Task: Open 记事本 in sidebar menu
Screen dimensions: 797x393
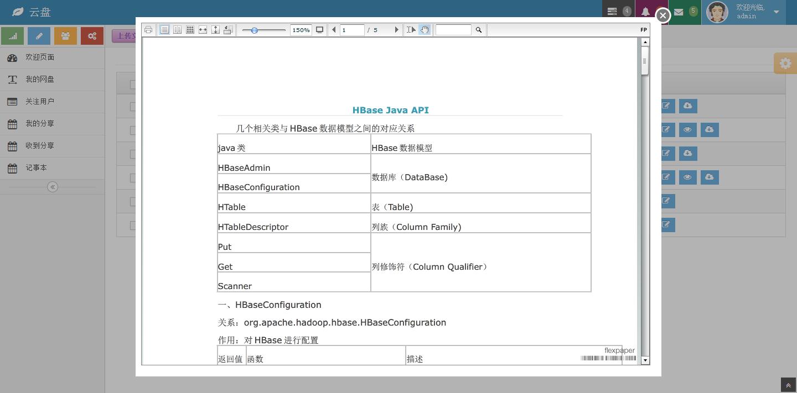Action: (36, 168)
